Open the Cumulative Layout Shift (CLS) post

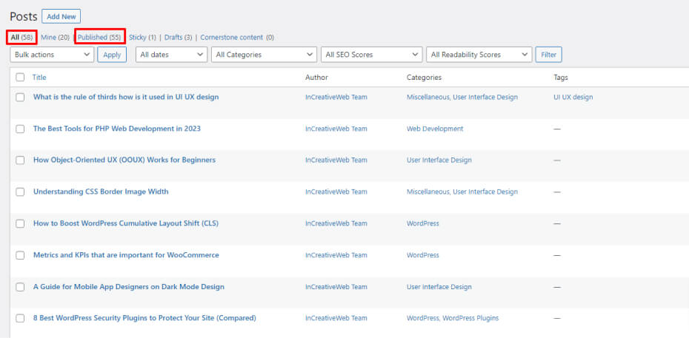point(126,223)
